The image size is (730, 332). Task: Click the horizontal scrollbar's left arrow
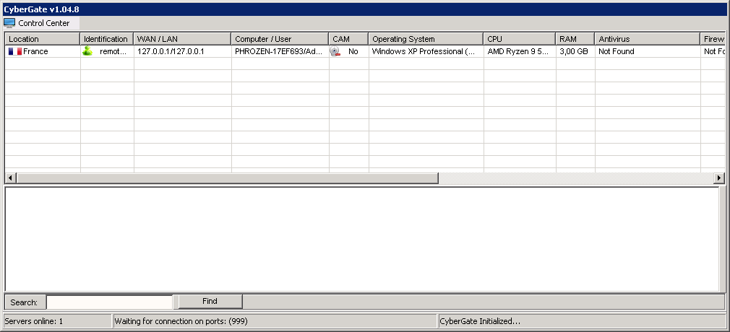point(10,178)
